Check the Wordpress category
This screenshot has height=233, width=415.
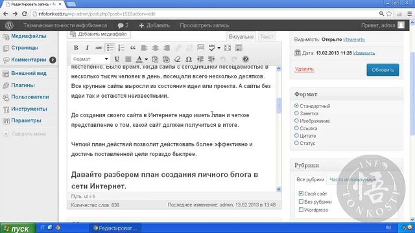pyautogui.click(x=301, y=210)
